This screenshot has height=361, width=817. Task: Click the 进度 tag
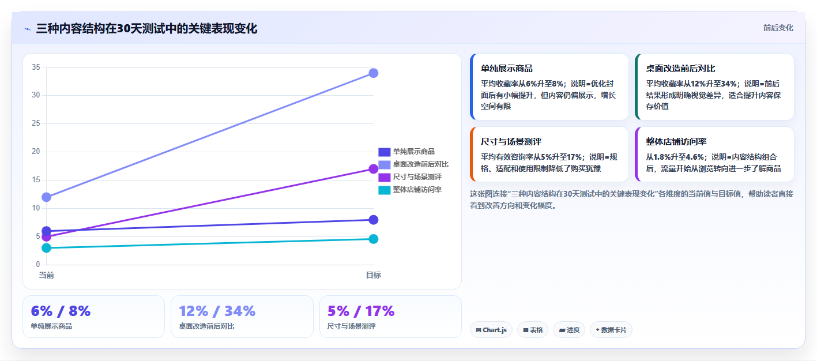[569, 330]
